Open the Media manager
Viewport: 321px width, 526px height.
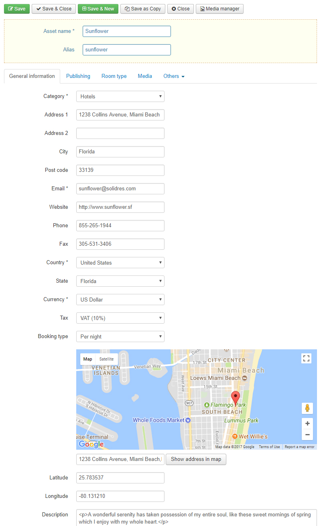click(219, 8)
